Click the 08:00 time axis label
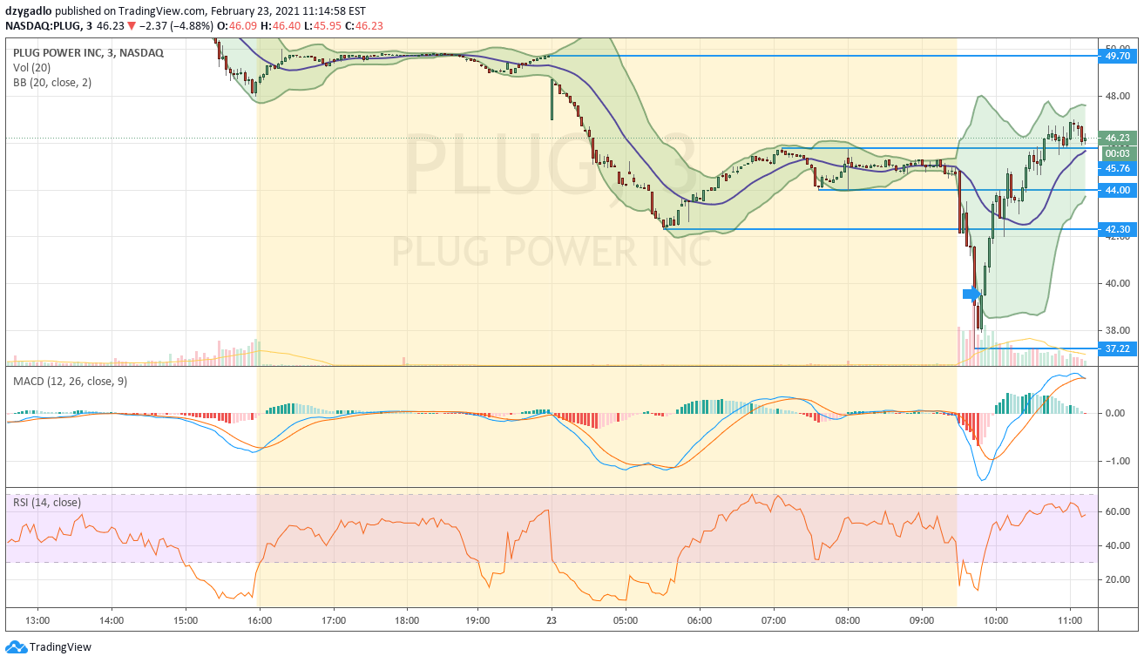The height and width of the screenshot is (663, 1144). [x=848, y=620]
